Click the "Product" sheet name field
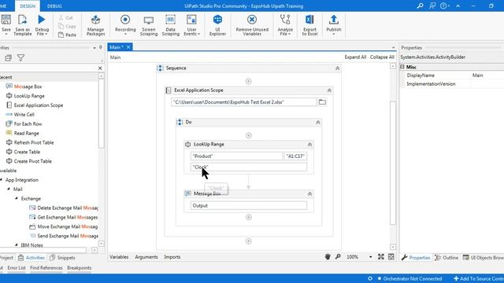The height and width of the screenshot is (283, 504). click(x=236, y=156)
